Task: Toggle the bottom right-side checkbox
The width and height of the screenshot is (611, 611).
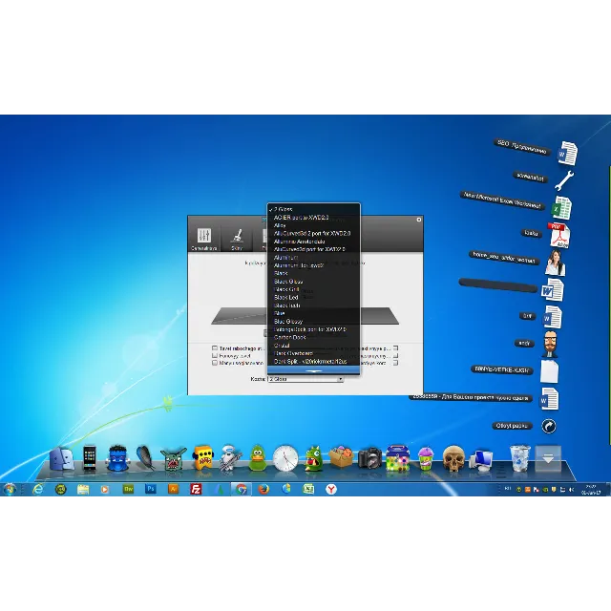Action: click(x=395, y=363)
